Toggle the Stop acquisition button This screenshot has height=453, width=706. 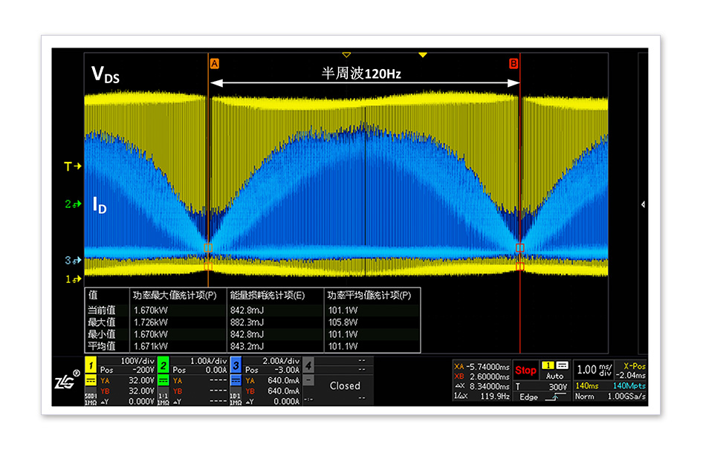pyautogui.click(x=525, y=371)
